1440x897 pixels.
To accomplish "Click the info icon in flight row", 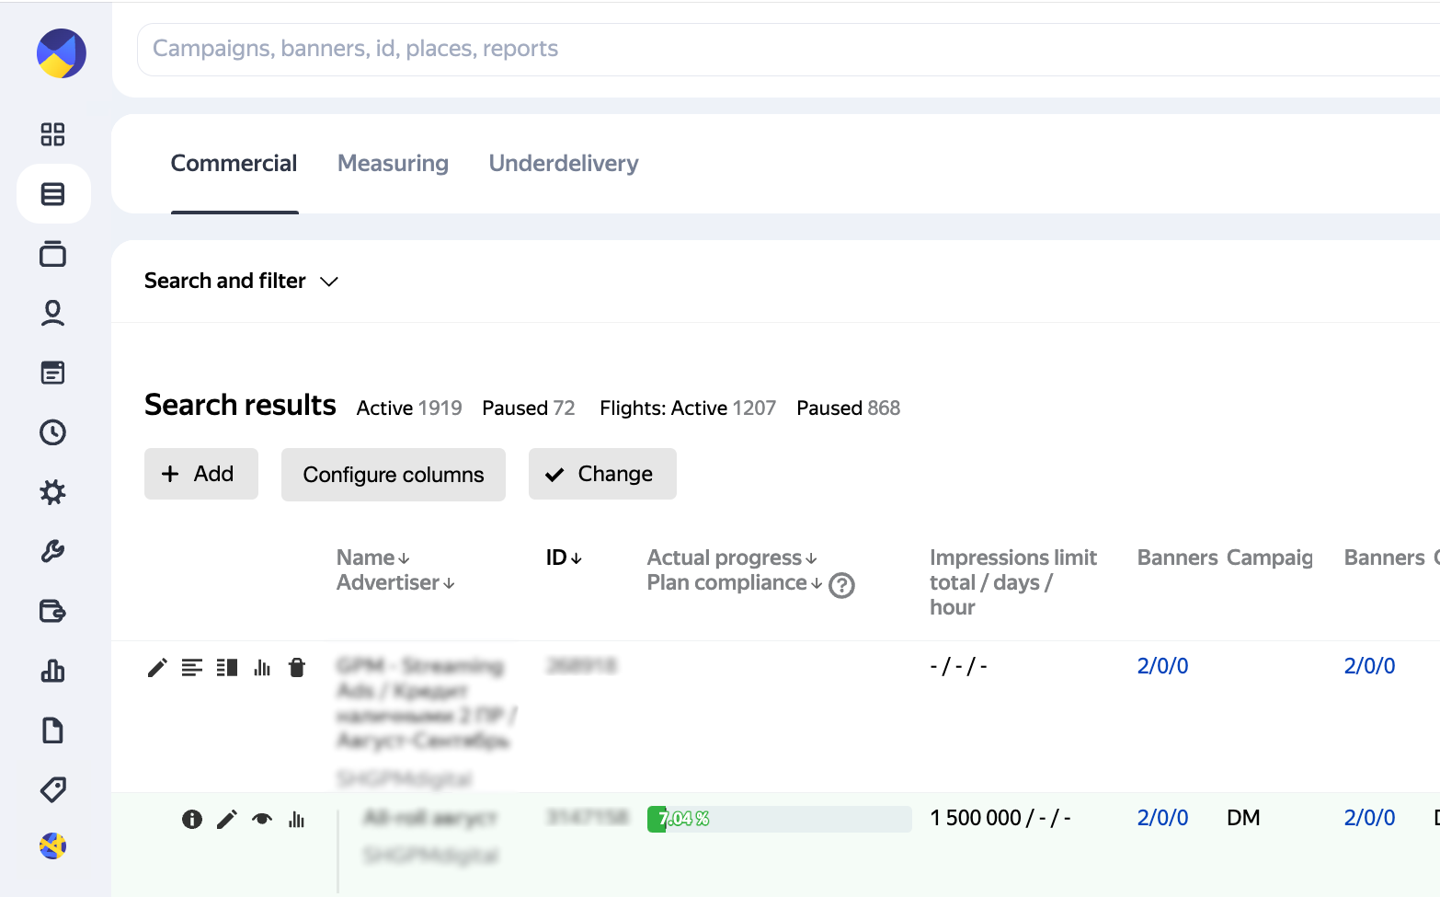I will [x=191, y=819].
